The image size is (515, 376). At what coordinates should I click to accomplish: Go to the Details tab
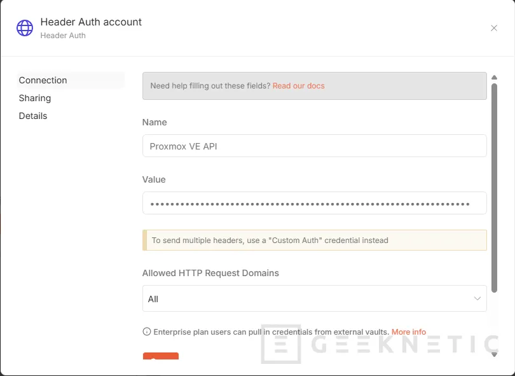[33, 116]
